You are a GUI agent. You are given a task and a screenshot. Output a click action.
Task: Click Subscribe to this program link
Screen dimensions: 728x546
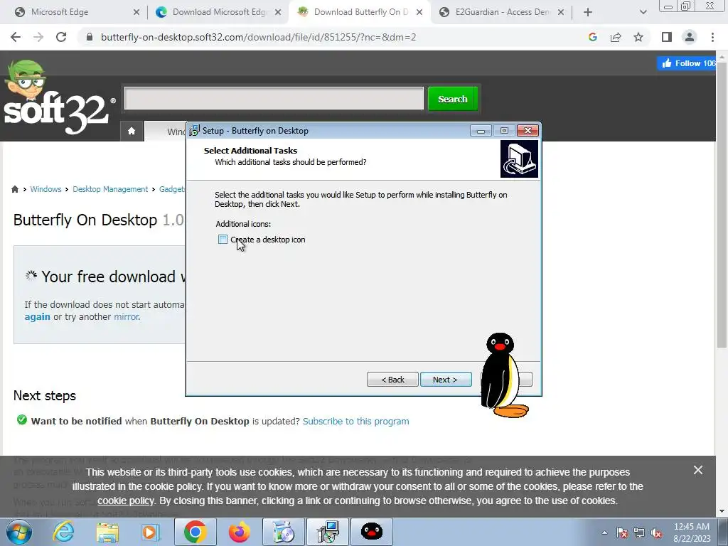click(355, 421)
